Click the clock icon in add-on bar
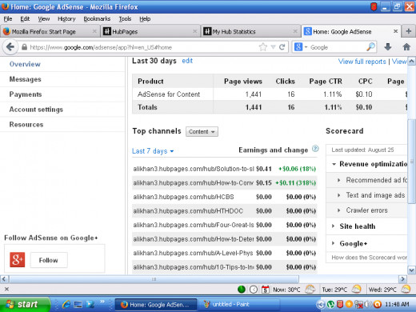416x312 pixels. [x=254, y=290]
